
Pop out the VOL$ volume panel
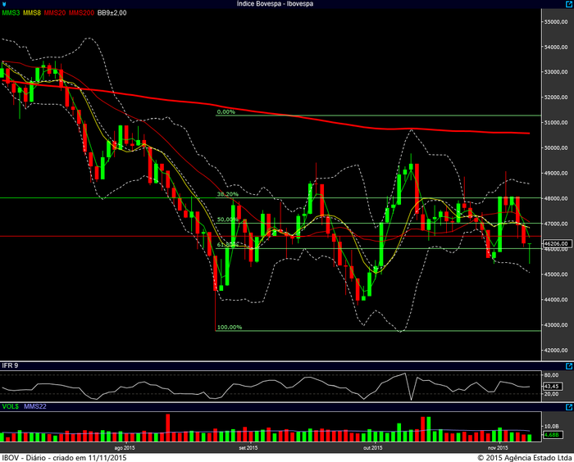click(x=569, y=407)
